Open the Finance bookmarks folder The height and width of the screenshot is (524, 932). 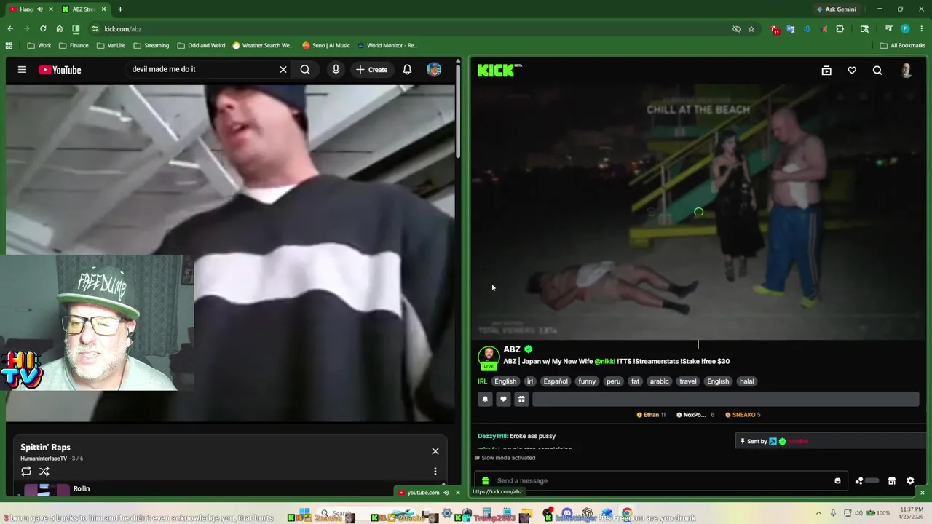74,45
